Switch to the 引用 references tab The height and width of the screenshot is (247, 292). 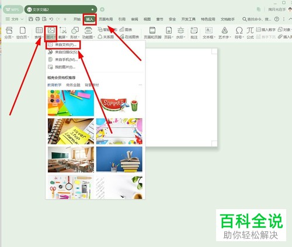coord(122,19)
